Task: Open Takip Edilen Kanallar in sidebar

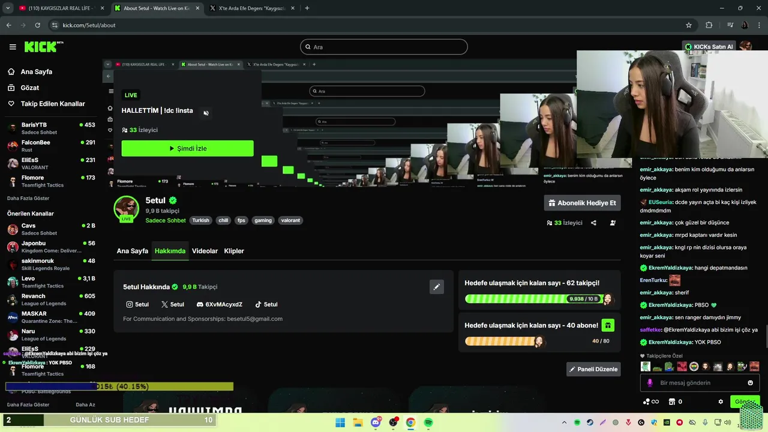Action: 53,104
